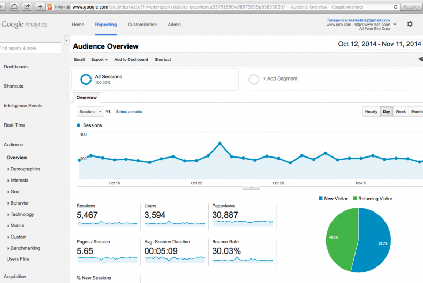
Task: Click the add bookmark plus icon
Action: (x=40, y=7)
